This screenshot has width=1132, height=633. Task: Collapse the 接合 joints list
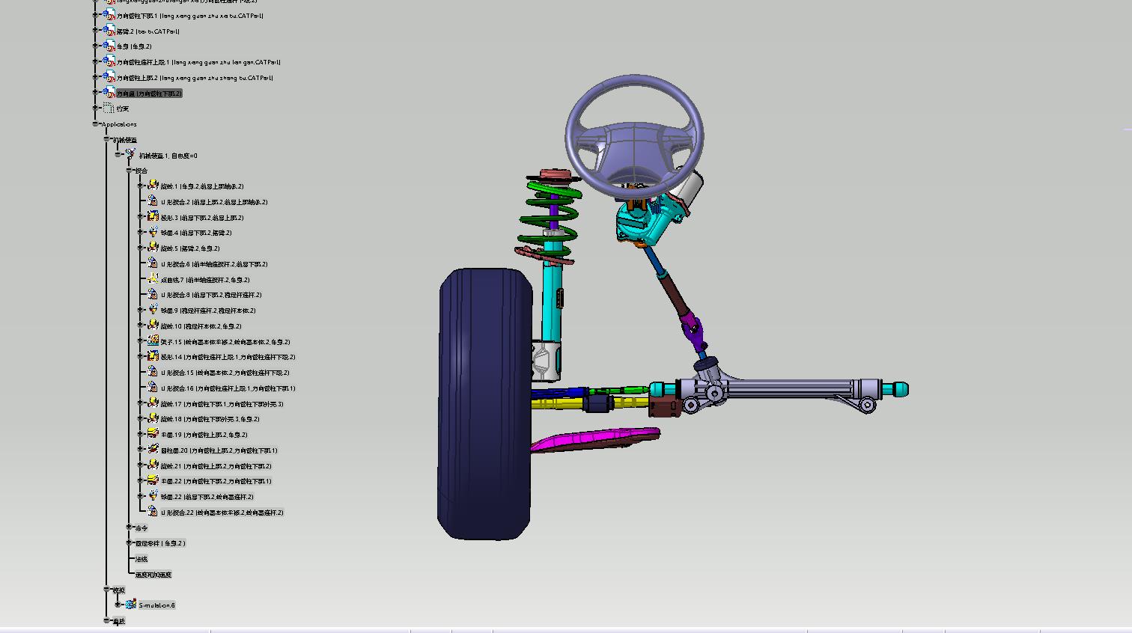coord(129,171)
